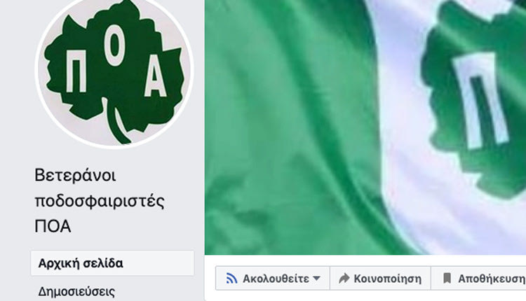Switch to the Δημοσιεύσεις section
526x301 pixels.
pos(76,292)
